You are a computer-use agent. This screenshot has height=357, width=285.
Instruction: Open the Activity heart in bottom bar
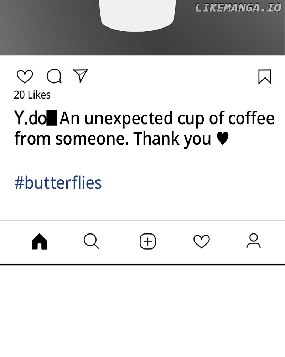pos(201,242)
